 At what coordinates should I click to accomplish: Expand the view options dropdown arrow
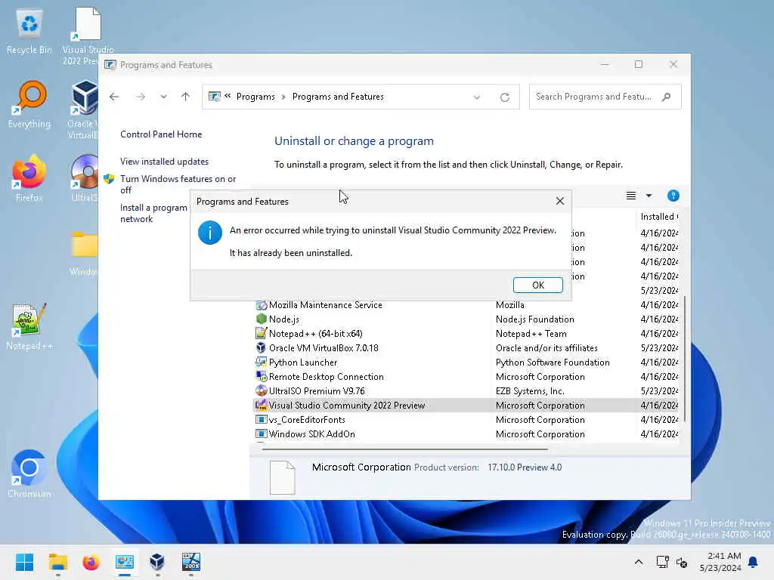click(649, 196)
